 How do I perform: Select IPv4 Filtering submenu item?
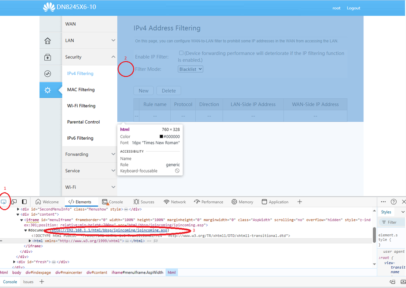point(80,73)
